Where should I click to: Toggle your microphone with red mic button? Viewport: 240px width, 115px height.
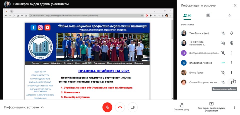point(107,107)
